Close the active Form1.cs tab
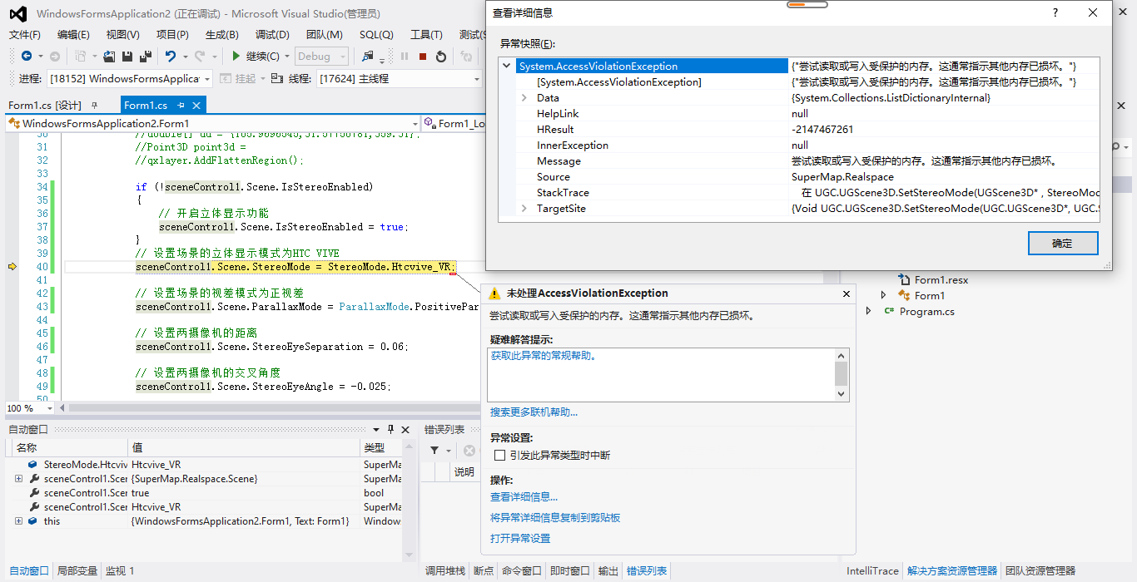The height and width of the screenshot is (582, 1137). coord(197,106)
